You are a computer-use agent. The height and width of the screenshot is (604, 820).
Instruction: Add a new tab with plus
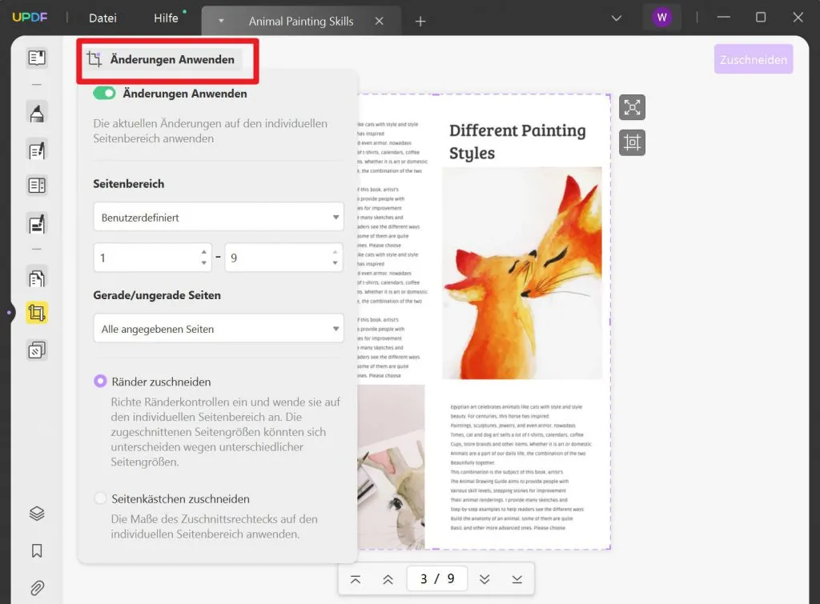pyautogui.click(x=420, y=22)
